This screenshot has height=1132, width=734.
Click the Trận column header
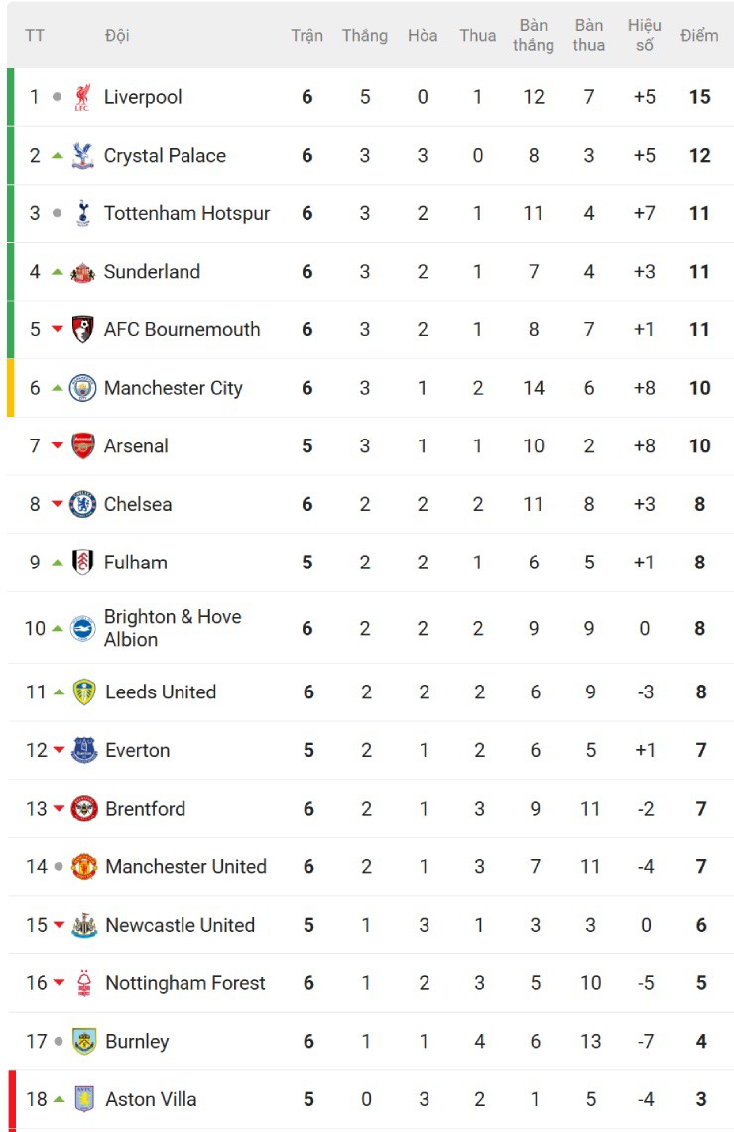306,36
